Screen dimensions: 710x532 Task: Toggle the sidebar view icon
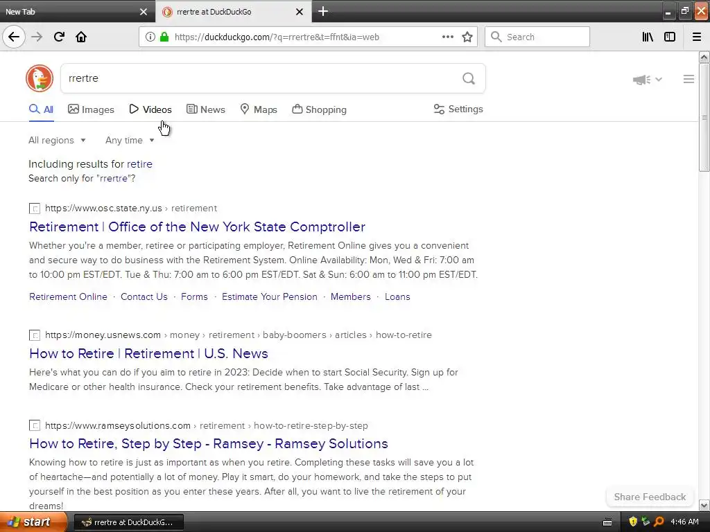tap(670, 37)
